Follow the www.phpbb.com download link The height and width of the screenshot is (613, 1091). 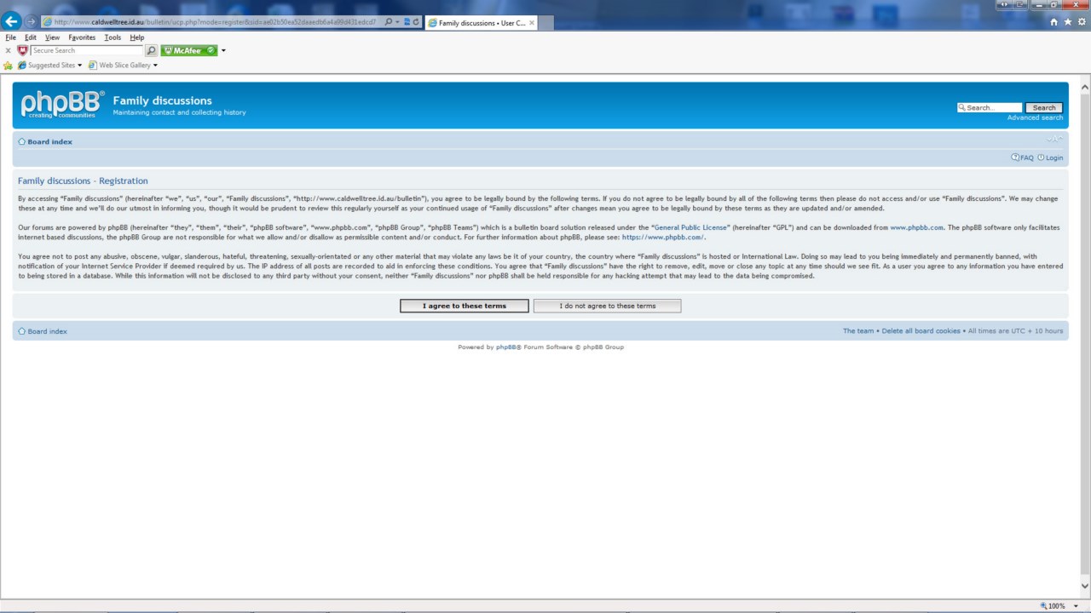916,228
